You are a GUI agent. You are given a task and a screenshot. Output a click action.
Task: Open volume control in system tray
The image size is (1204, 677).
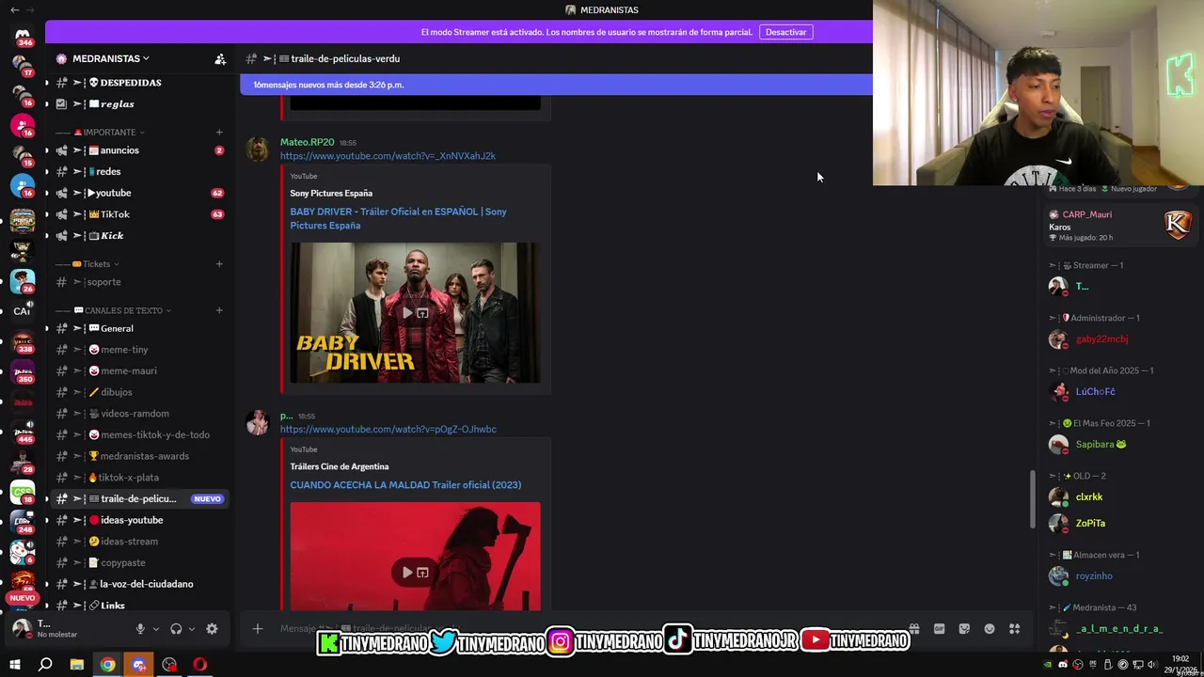tap(1152, 665)
